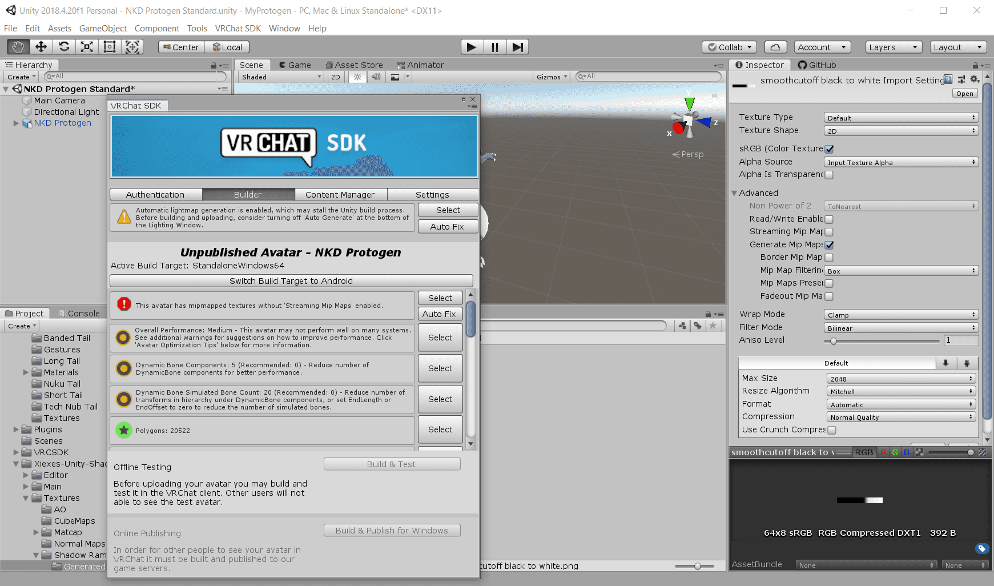Select the Hand tool in toolbar
Image resolution: width=994 pixels, height=586 pixels.
point(18,47)
